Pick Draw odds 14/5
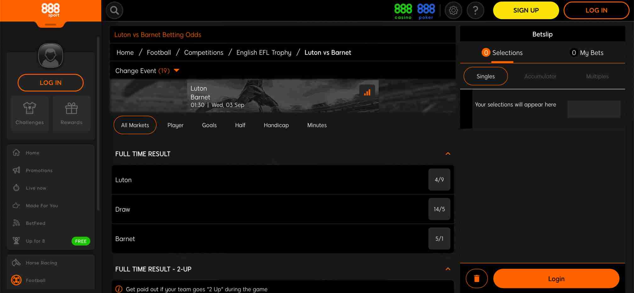This screenshot has height=293, width=634. point(439,209)
